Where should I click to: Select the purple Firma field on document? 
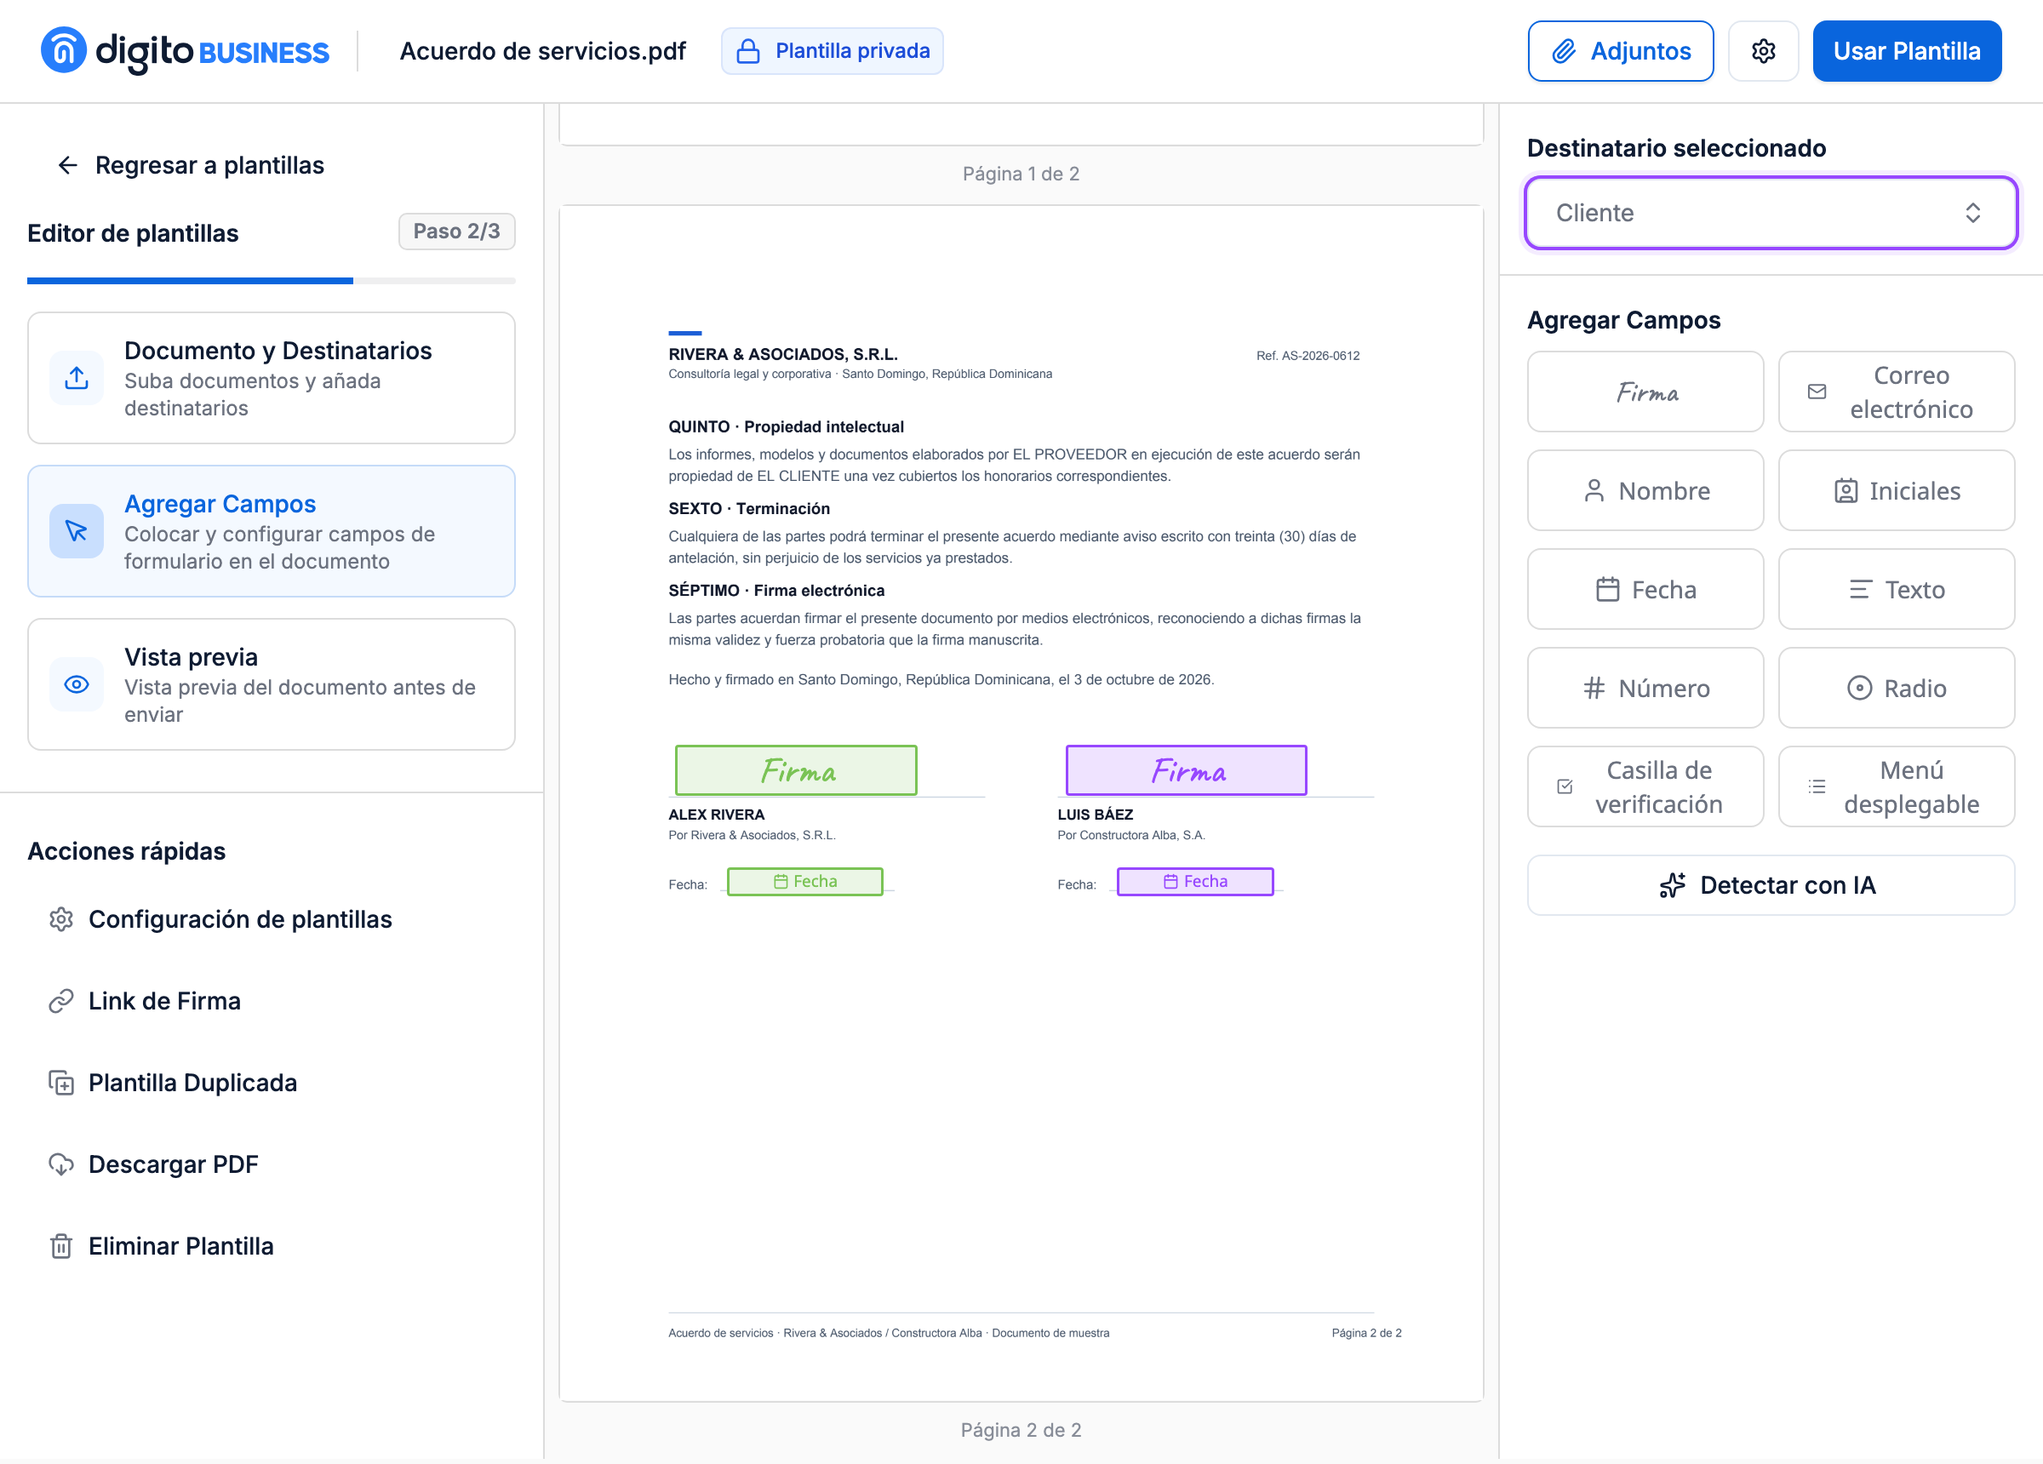point(1186,771)
